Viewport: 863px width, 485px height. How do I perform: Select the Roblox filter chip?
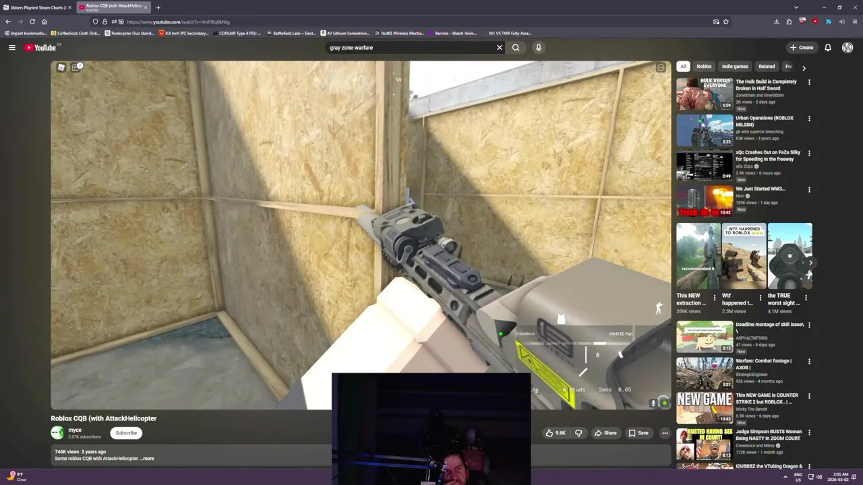[704, 67]
